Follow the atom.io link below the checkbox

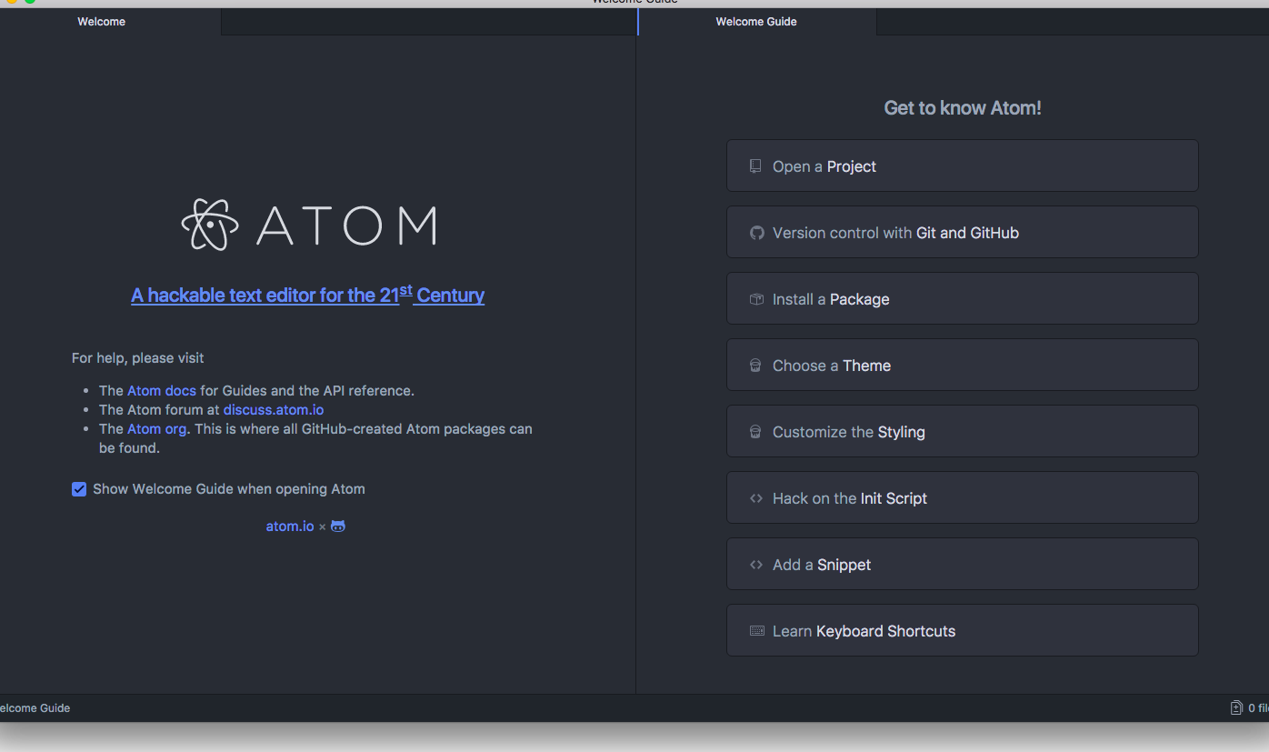click(x=290, y=526)
